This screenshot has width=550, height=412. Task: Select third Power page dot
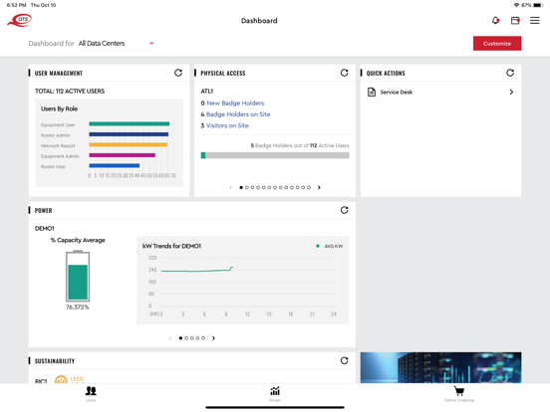coord(192,338)
